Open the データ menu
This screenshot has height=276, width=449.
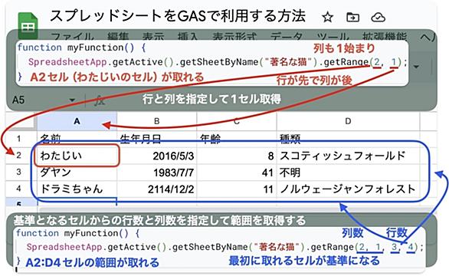tap(287, 36)
